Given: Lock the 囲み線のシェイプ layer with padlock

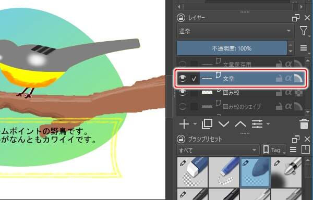Looking at the screenshot, I should (279, 106).
